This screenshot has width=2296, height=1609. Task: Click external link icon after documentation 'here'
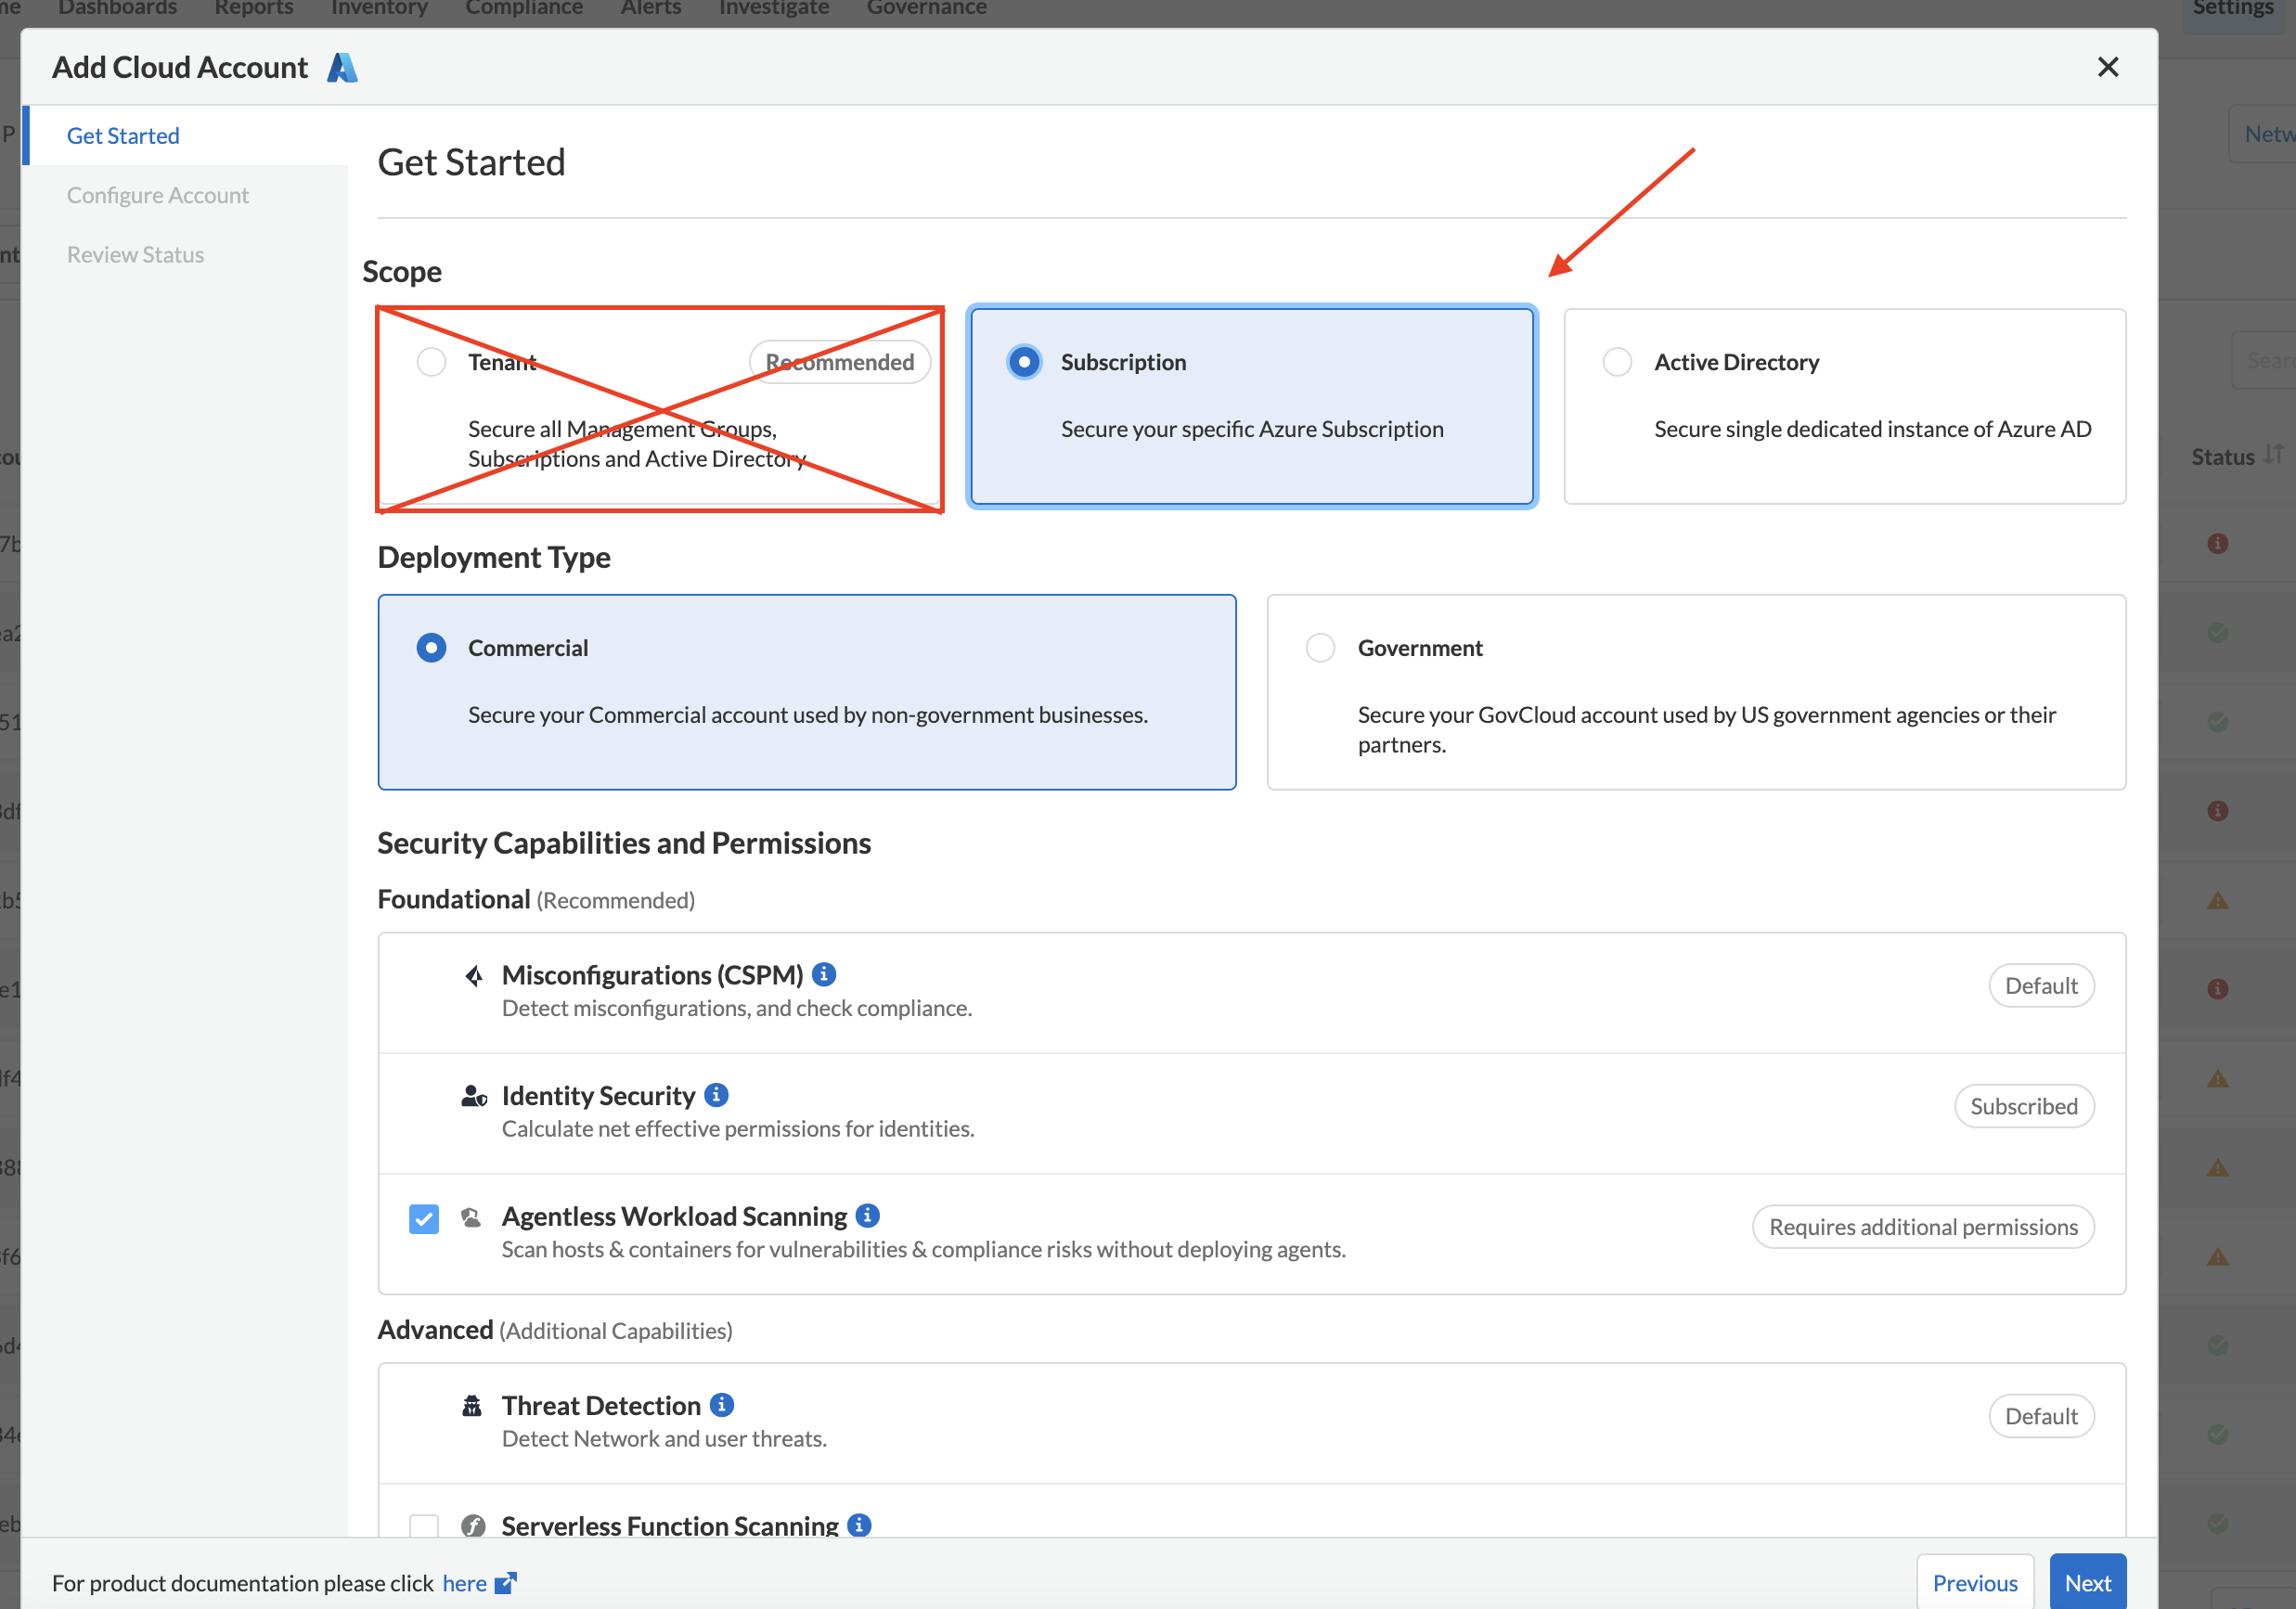[506, 1583]
